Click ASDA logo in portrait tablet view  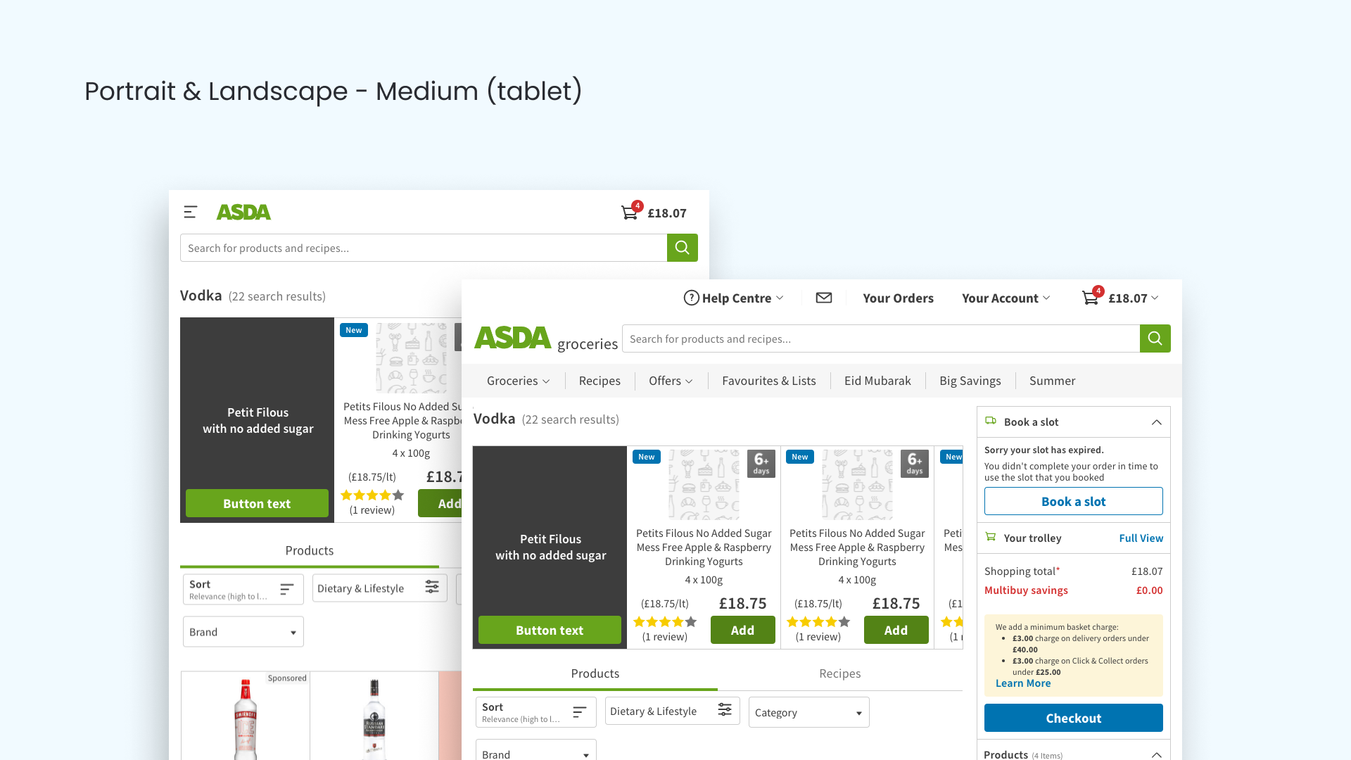tap(243, 212)
